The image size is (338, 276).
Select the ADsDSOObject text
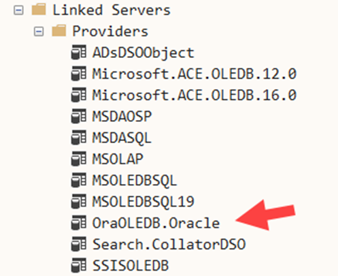[143, 53]
